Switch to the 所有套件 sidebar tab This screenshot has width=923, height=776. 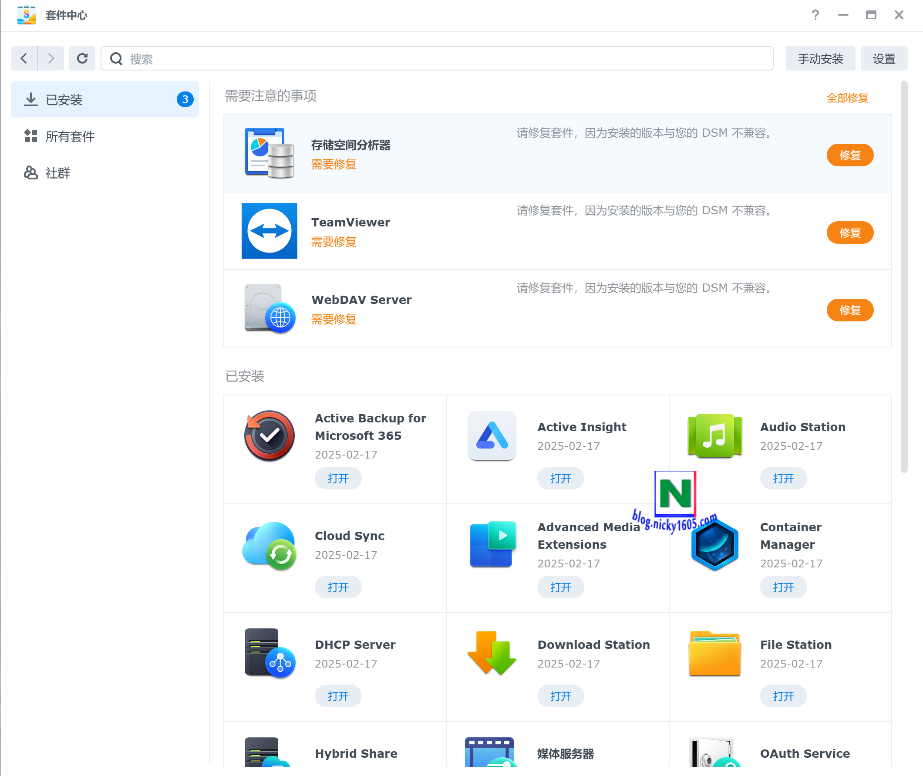coord(104,136)
